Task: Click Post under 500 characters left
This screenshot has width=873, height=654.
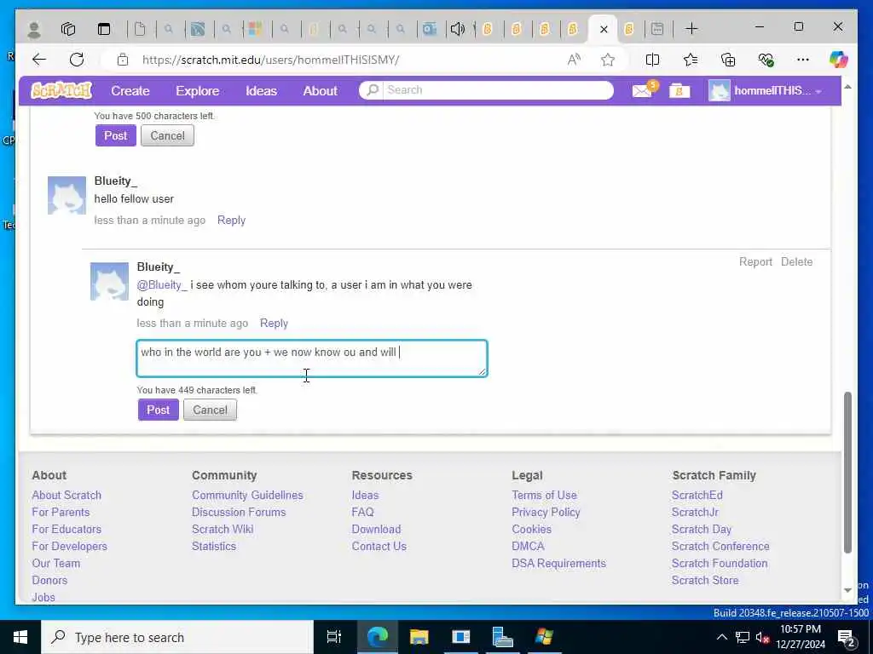Action: coord(116,135)
